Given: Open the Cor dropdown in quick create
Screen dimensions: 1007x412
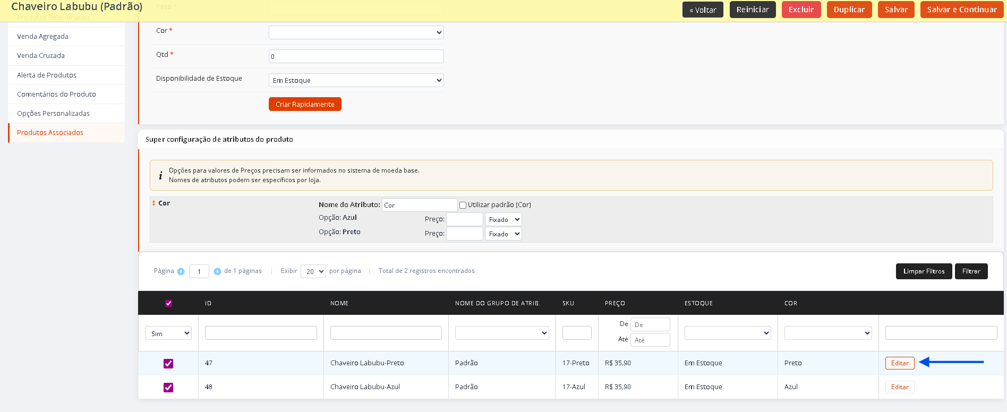Looking at the screenshot, I should (x=356, y=32).
